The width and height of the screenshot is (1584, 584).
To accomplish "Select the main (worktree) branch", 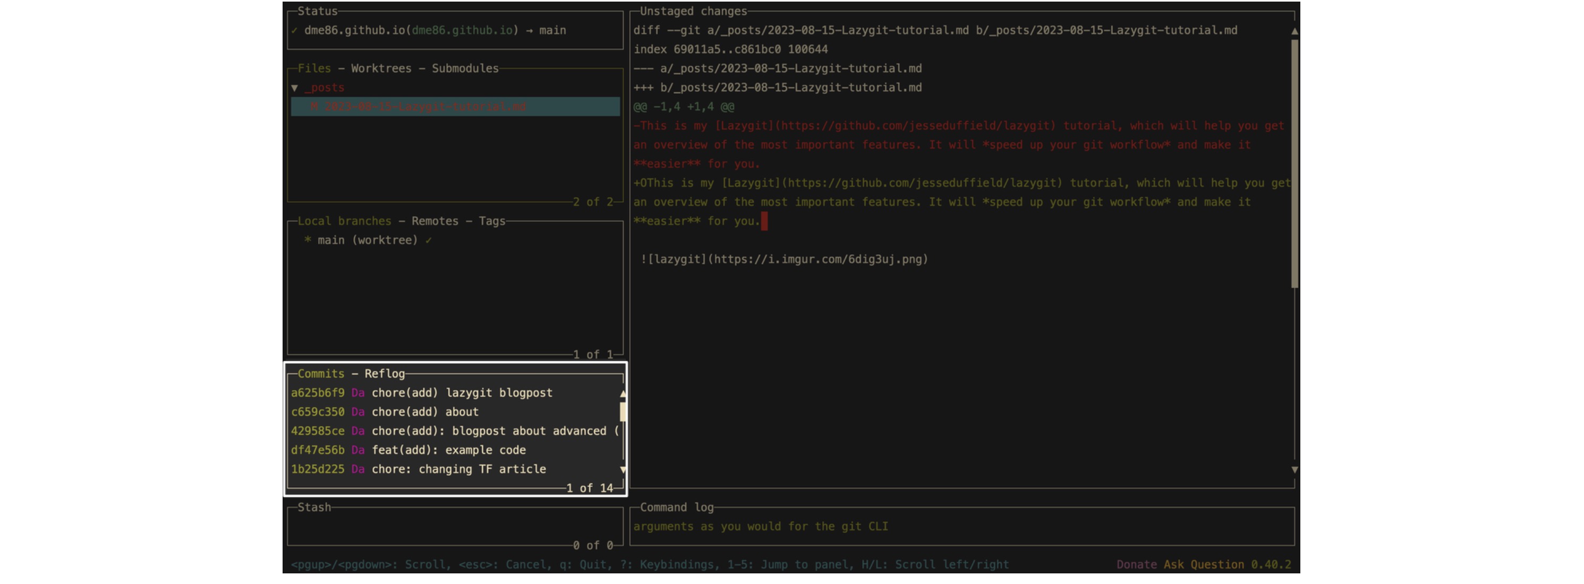I will pos(367,241).
